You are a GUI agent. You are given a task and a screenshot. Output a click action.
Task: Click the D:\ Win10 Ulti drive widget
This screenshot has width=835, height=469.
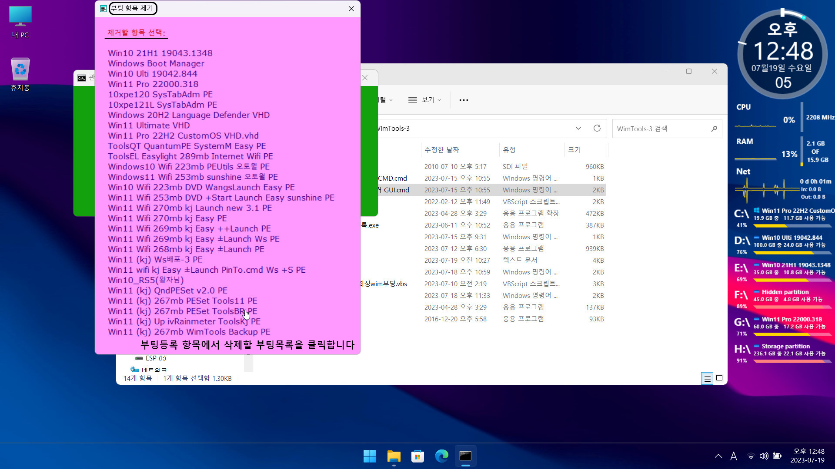pos(783,244)
